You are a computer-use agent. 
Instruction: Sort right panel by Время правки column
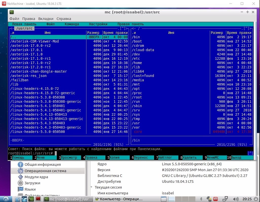(239, 33)
